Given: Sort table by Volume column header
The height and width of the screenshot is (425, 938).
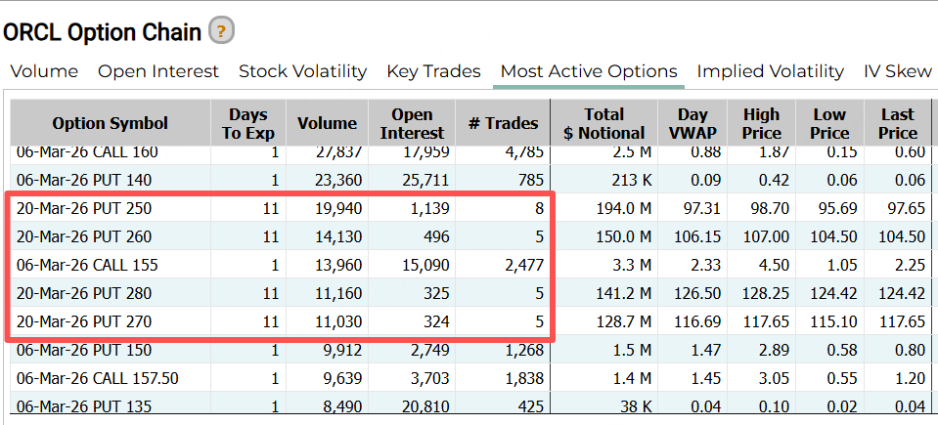Looking at the screenshot, I should pos(327,123).
